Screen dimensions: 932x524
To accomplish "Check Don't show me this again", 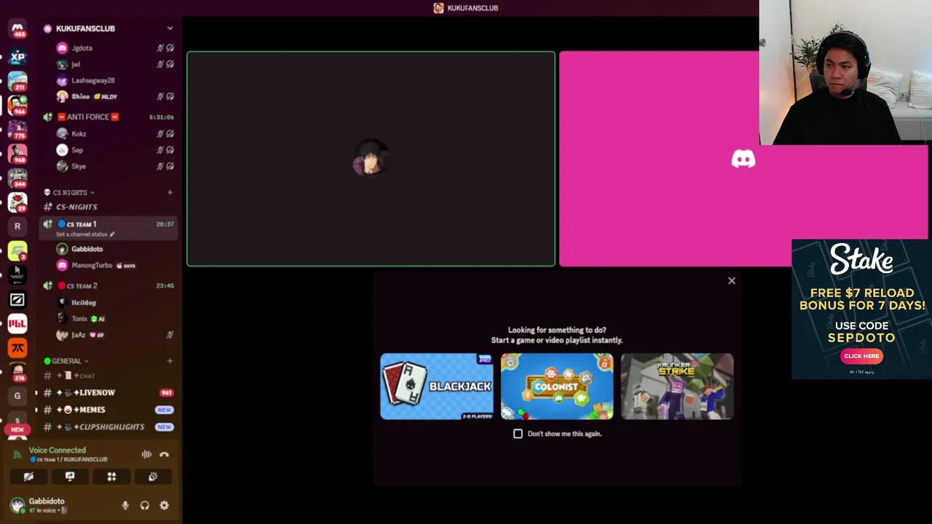I will click(x=518, y=434).
